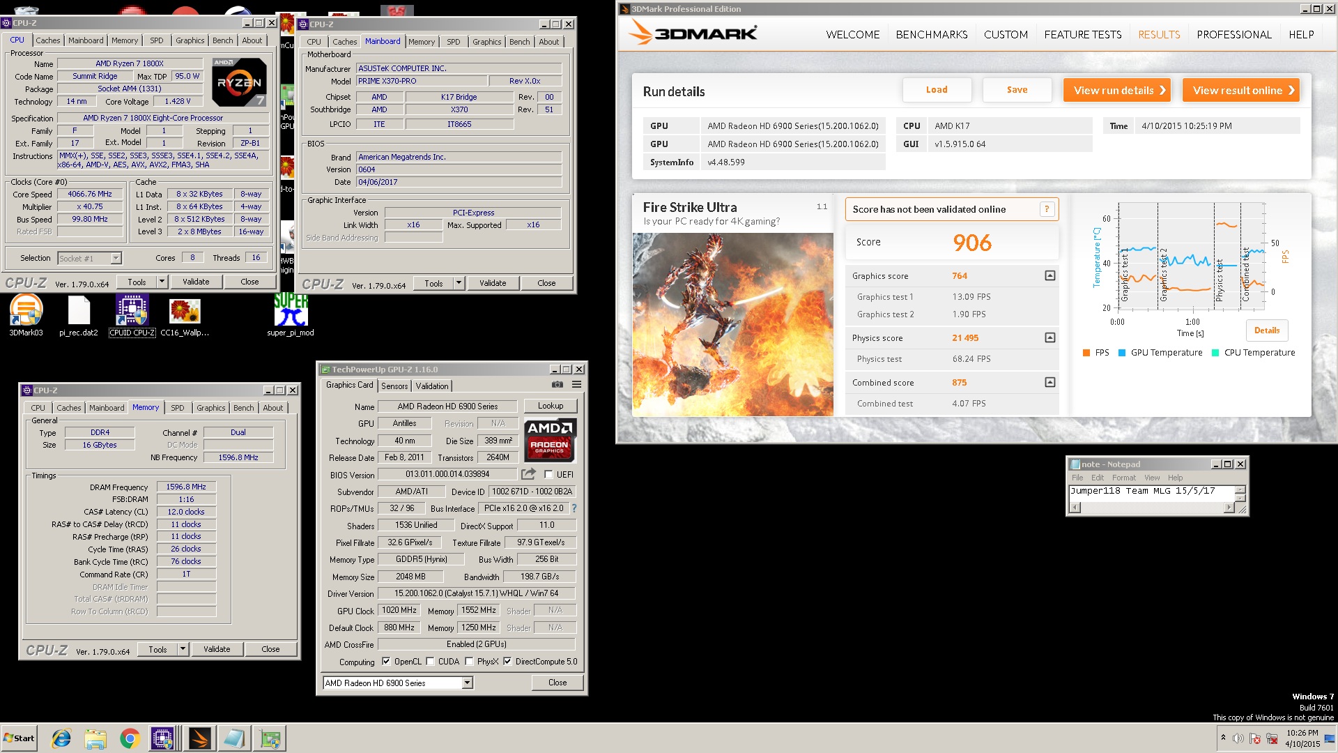Click in the Notepad text area
Image resolution: width=1338 pixels, height=753 pixels.
pos(1151,494)
